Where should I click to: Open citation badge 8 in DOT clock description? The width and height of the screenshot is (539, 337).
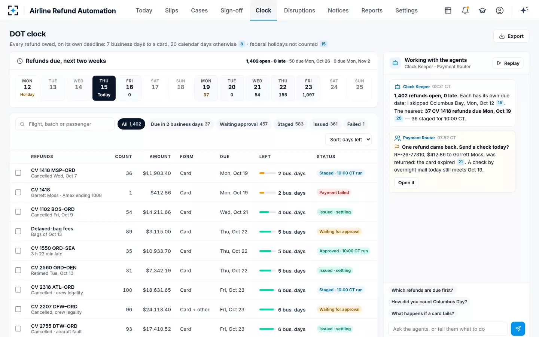(242, 44)
